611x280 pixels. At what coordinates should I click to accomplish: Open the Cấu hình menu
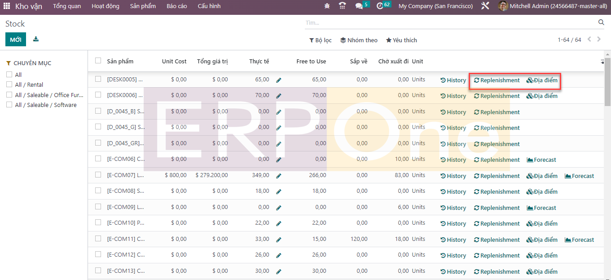click(x=209, y=6)
